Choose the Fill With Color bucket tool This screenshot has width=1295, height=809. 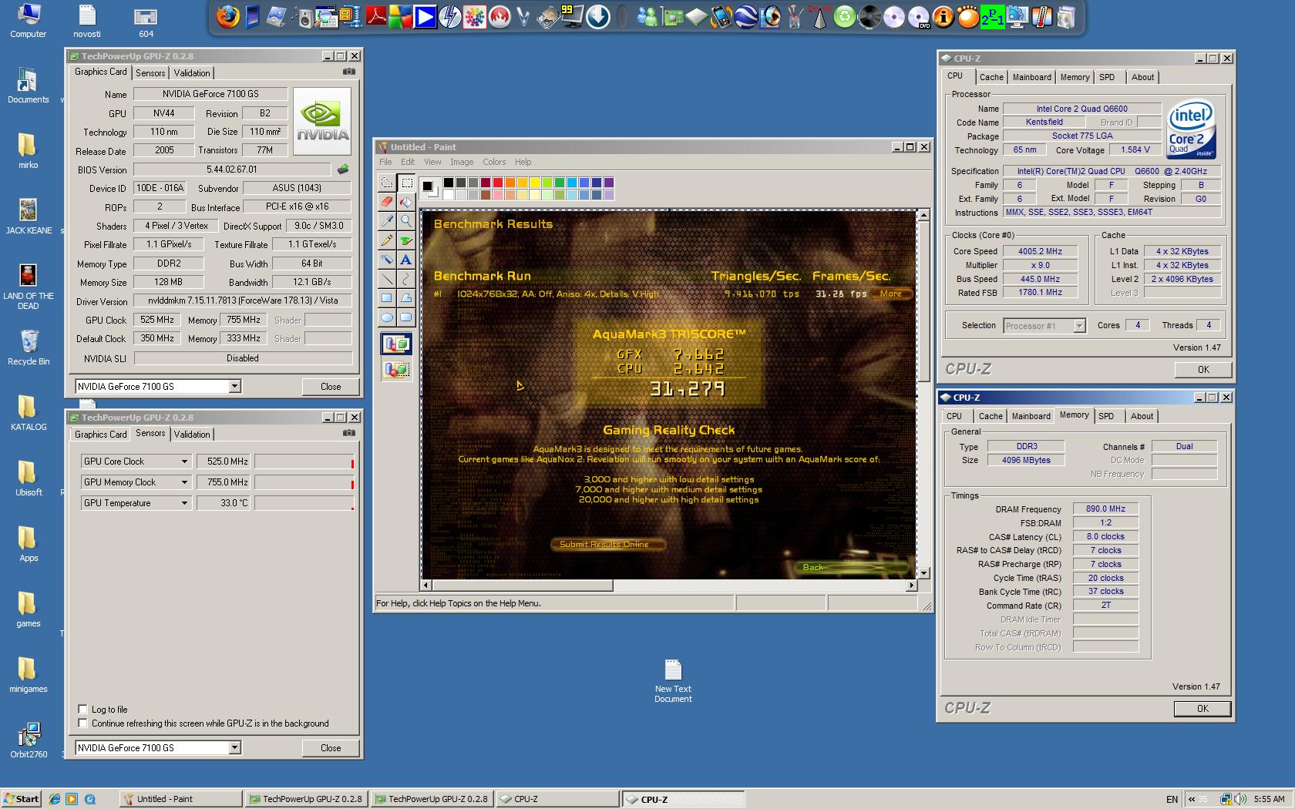[x=406, y=202]
